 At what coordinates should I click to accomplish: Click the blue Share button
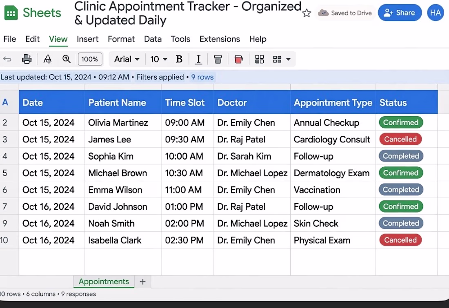400,13
